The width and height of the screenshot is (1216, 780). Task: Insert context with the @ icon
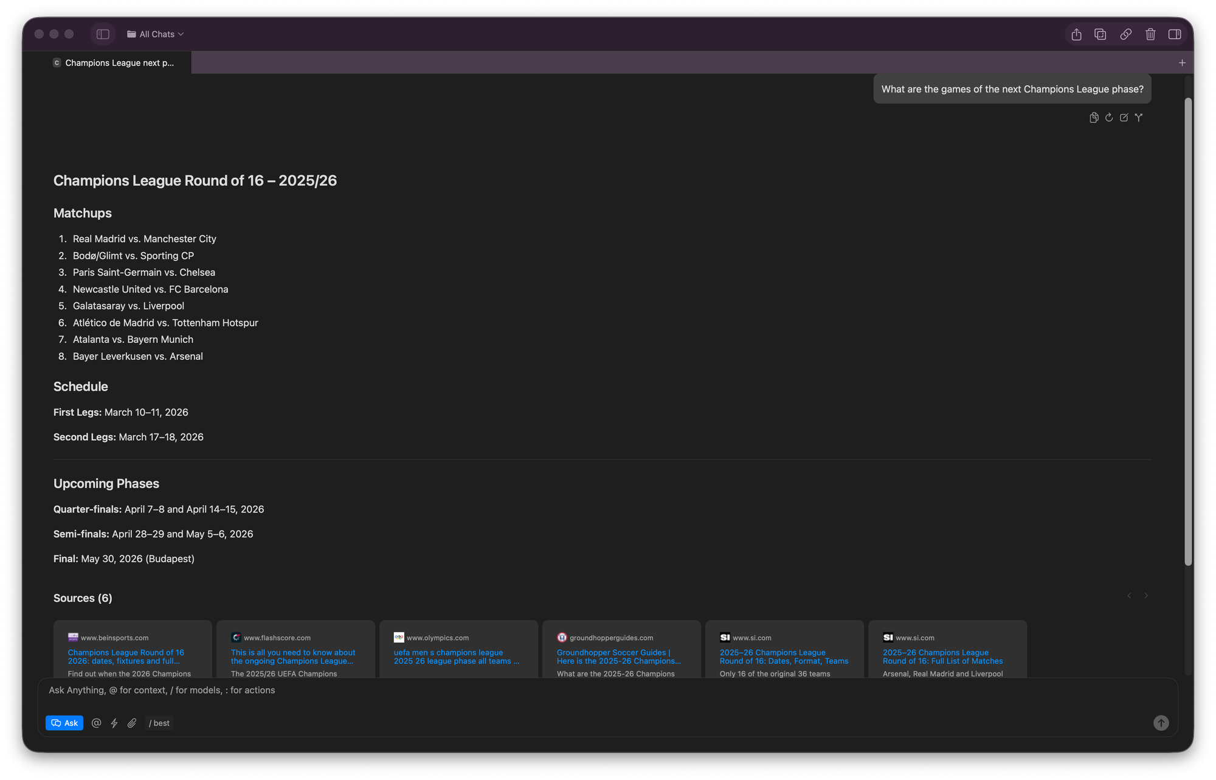click(x=96, y=723)
